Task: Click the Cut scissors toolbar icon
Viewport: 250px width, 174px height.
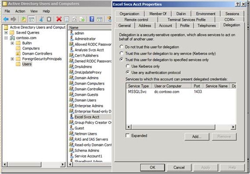Action: (41, 19)
